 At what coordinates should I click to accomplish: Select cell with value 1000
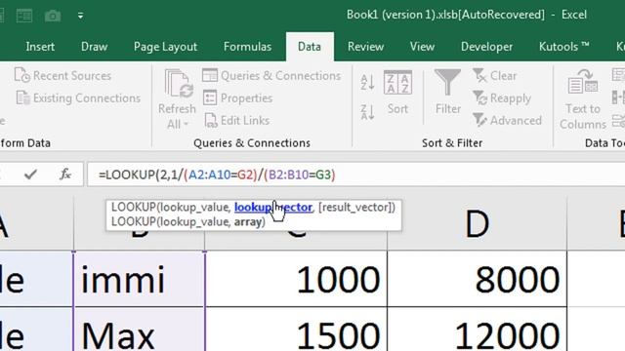coord(296,279)
